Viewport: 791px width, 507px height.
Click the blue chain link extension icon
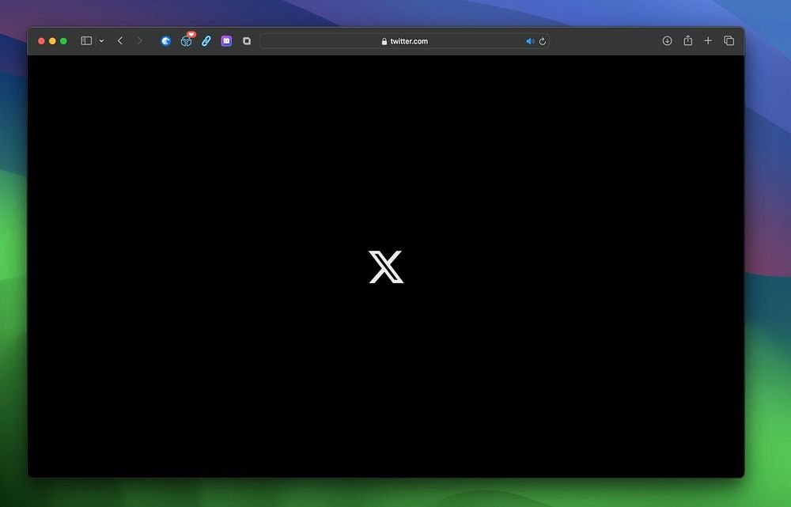[206, 41]
